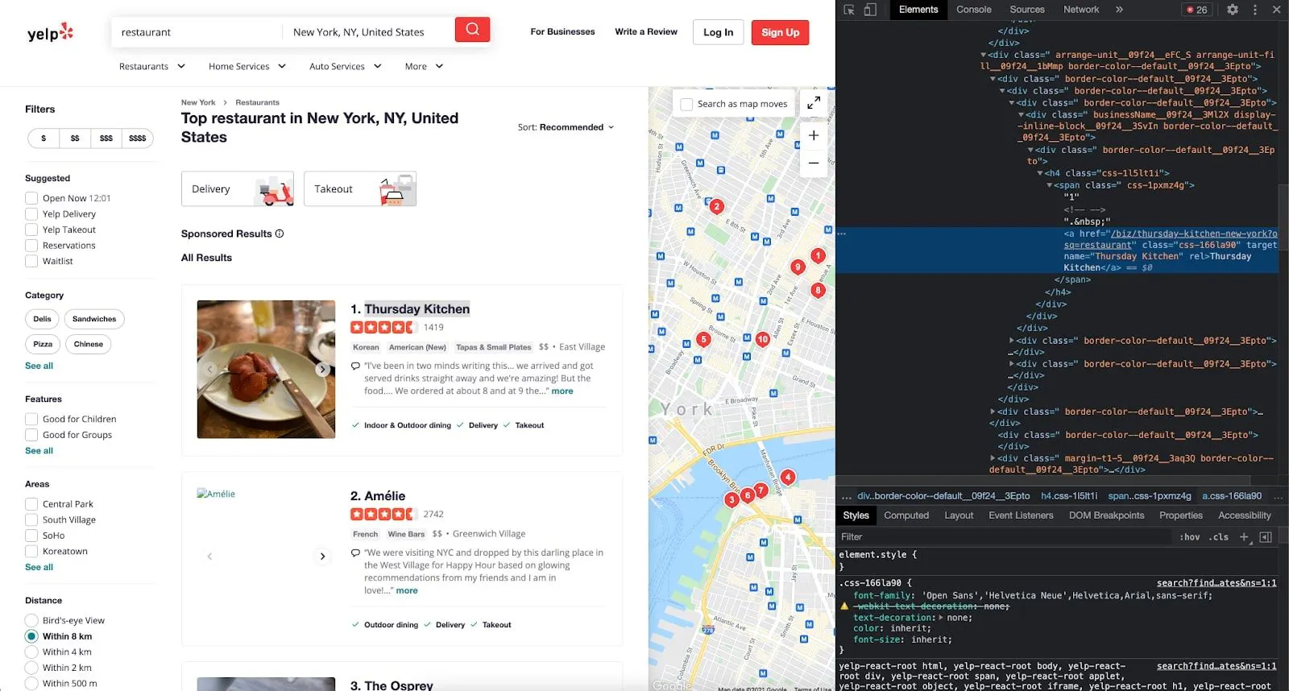Expand the margin-t1-5 div node

993,458
